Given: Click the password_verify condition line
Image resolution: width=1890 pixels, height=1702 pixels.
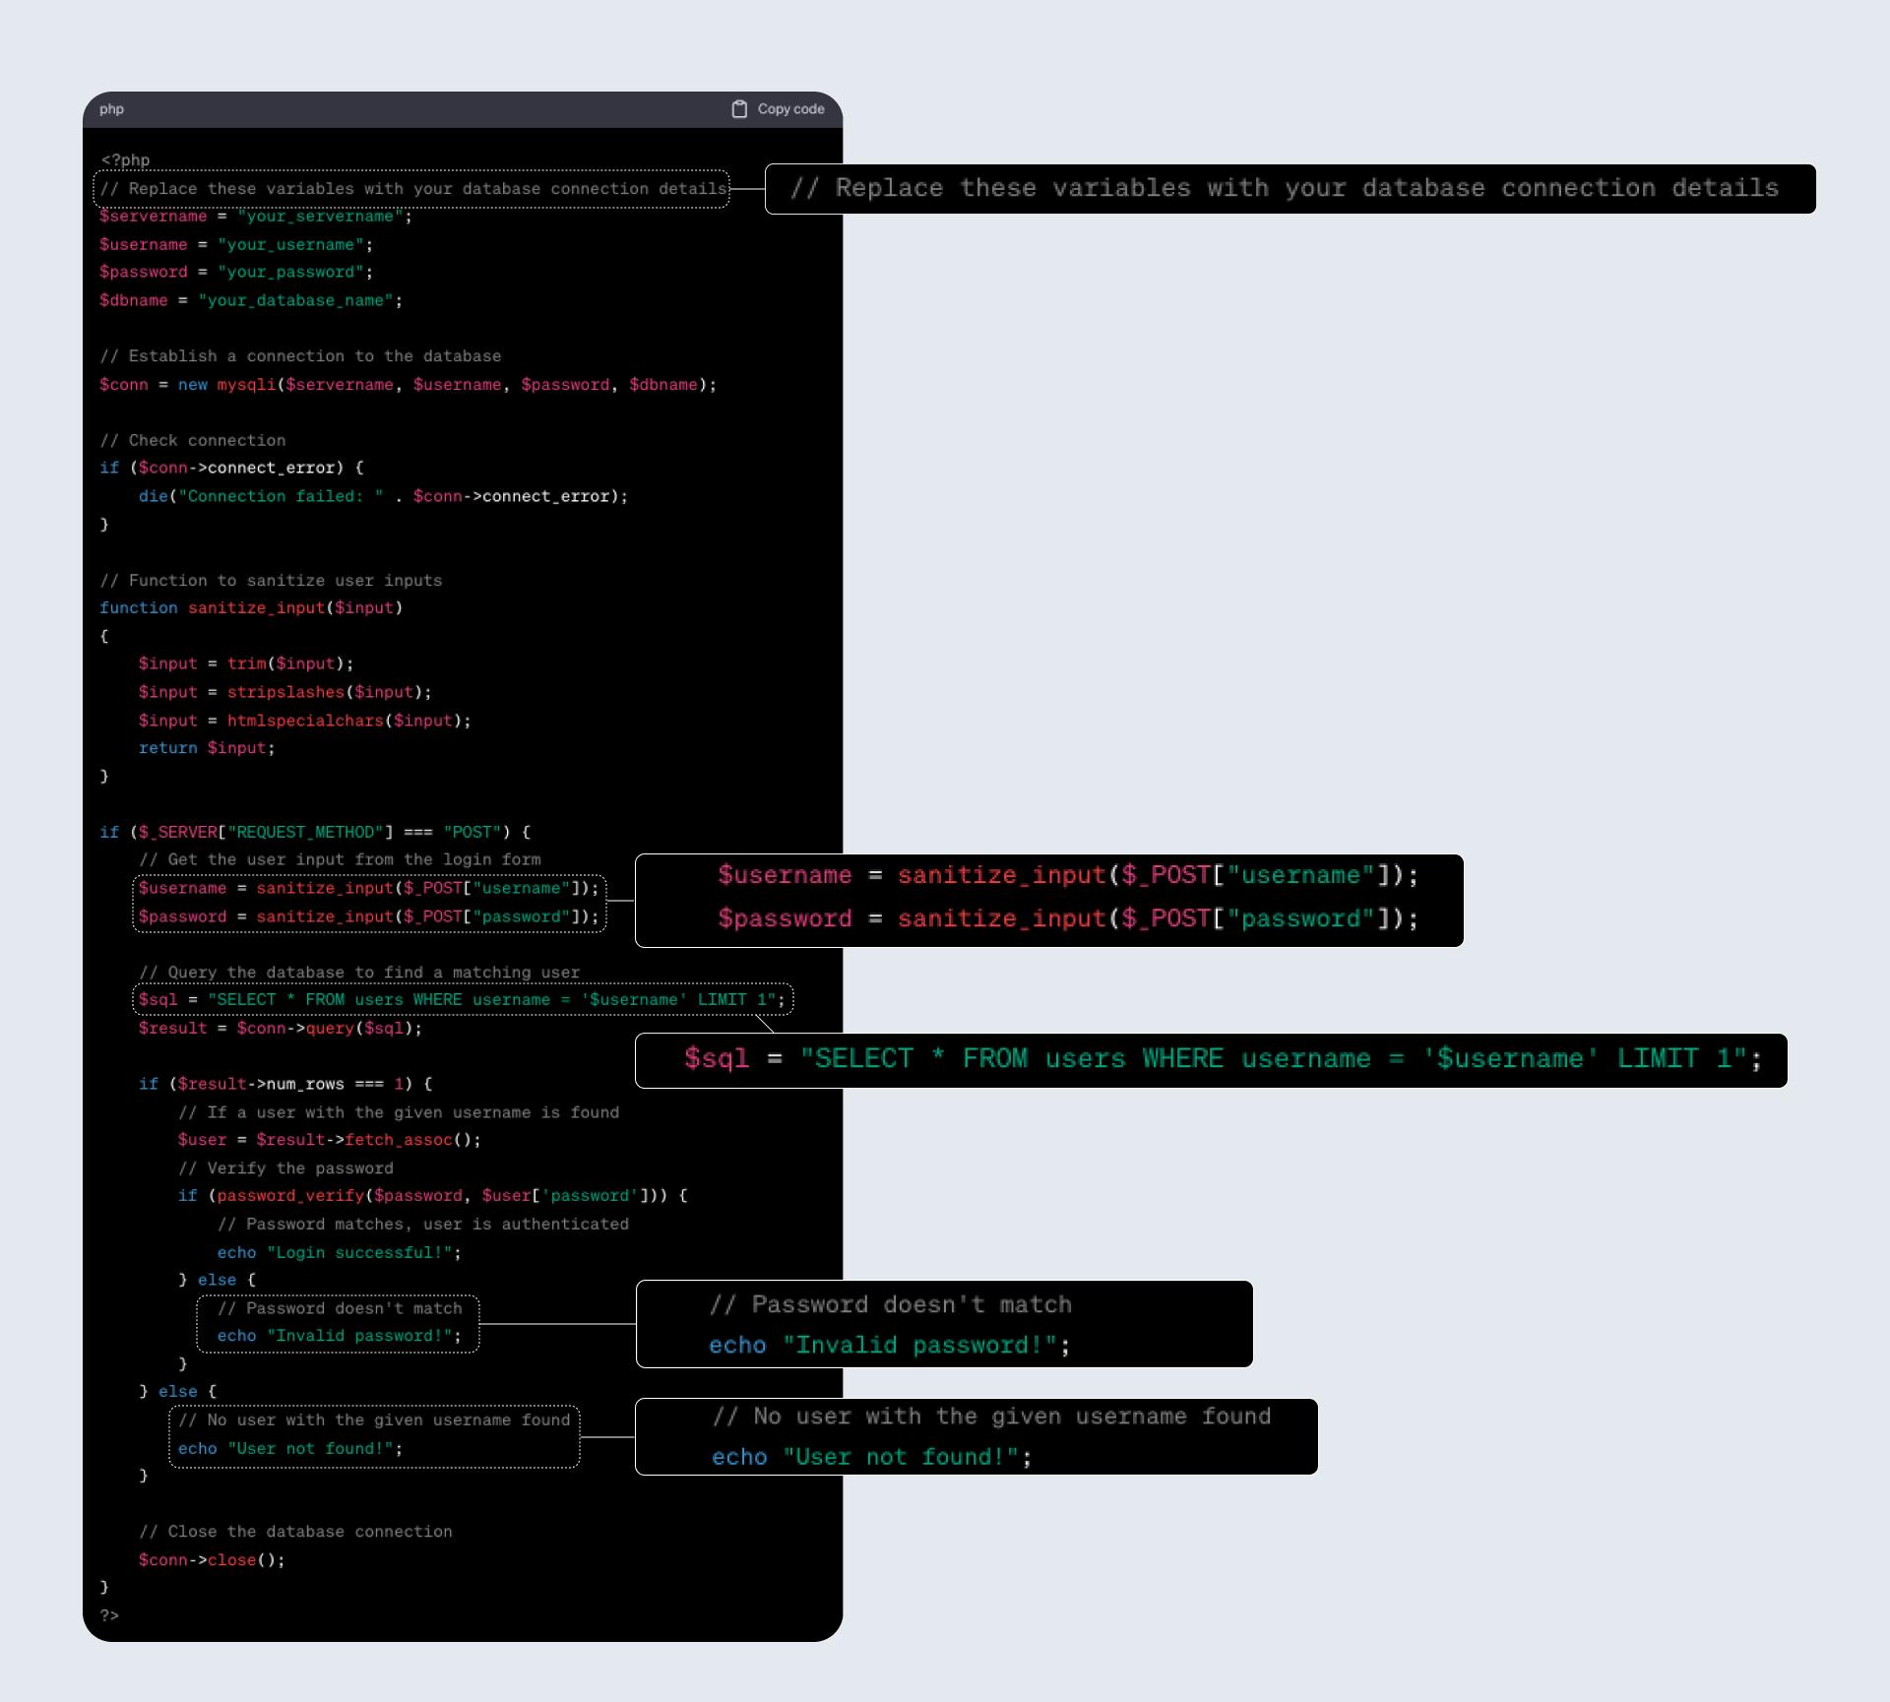Looking at the screenshot, I should click(x=433, y=1196).
